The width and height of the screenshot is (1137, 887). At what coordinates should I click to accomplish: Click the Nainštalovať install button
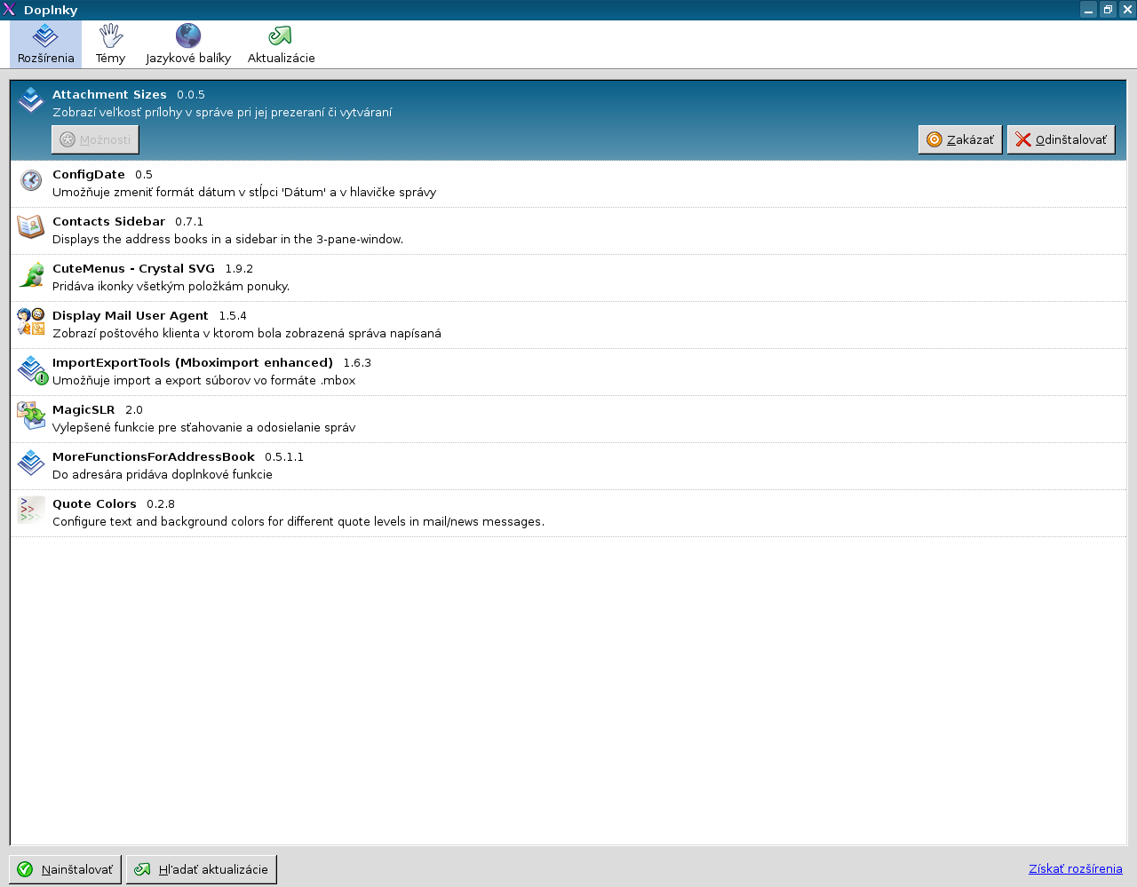[65, 869]
